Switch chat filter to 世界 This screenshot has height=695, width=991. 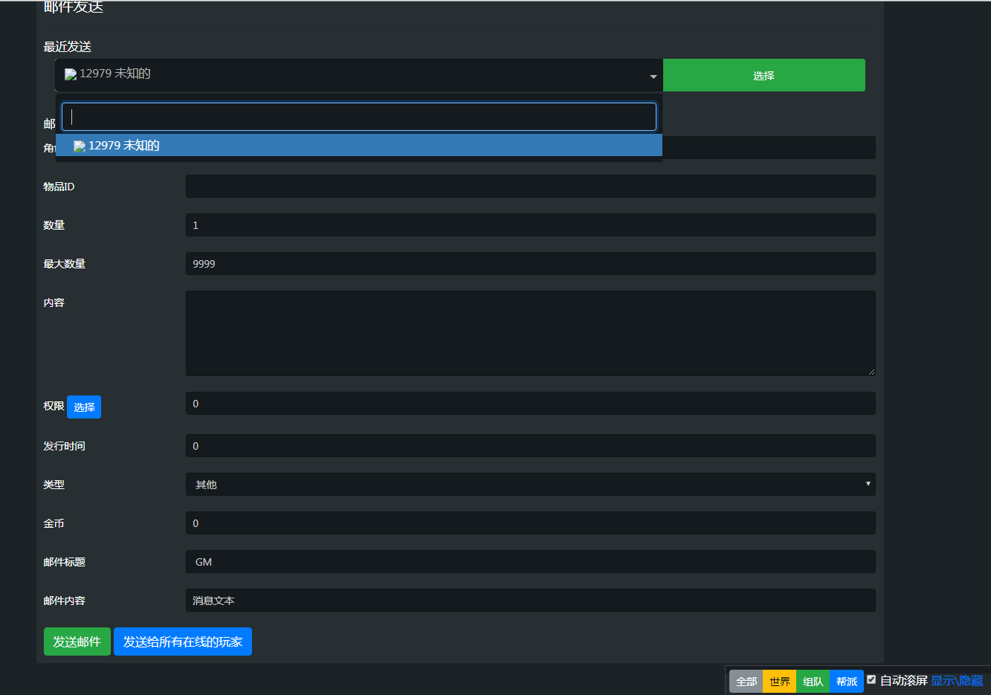pyautogui.click(x=780, y=682)
